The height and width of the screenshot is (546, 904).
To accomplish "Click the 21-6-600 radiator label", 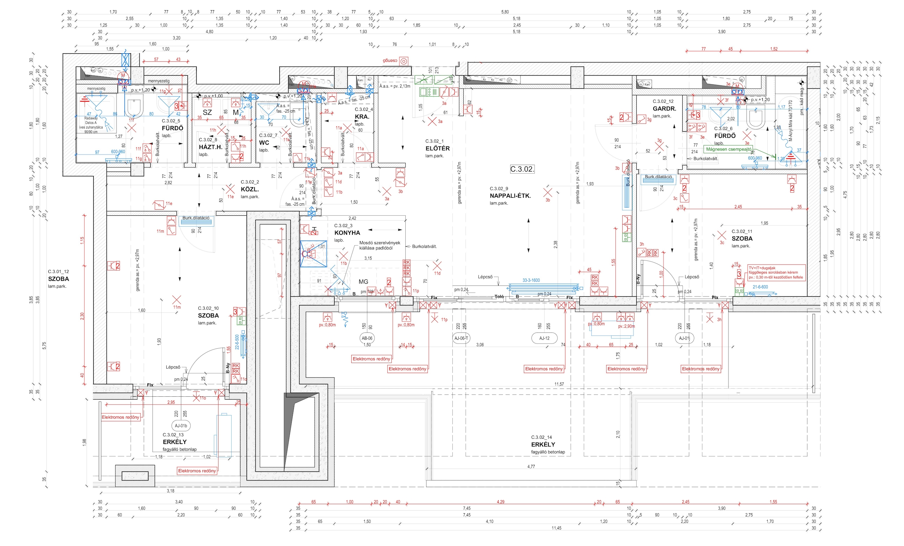I will coord(760,287).
